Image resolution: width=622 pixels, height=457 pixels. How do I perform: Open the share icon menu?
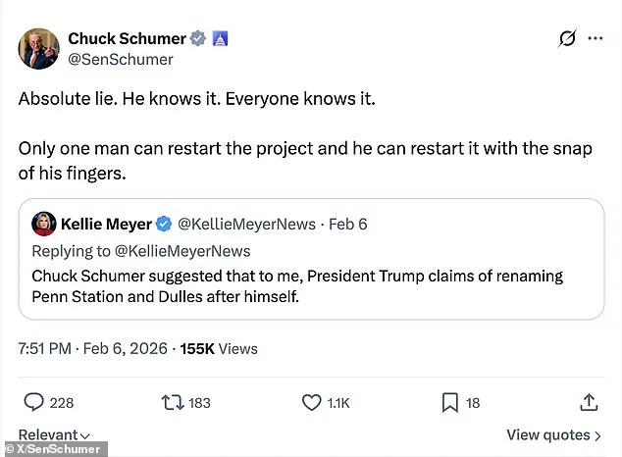point(589,402)
